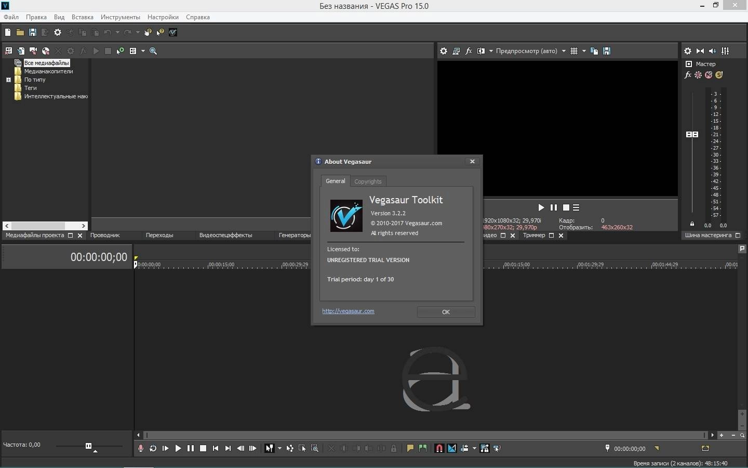Toggle automatic crossfades icon

click(452, 448)
